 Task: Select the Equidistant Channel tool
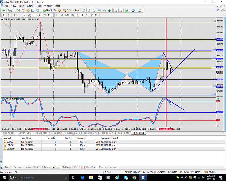pos(29,15)
